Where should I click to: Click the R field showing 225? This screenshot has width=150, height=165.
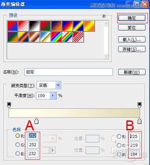[134, 137]
